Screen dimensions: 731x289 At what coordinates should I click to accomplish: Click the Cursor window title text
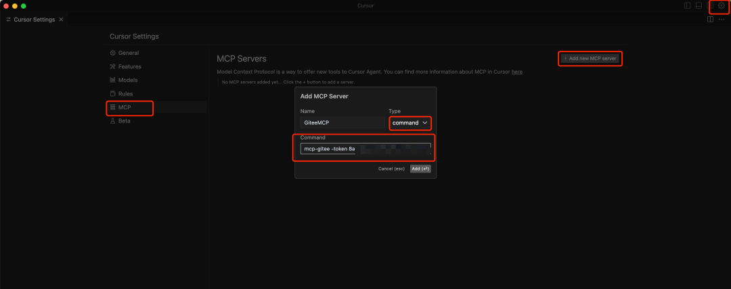tap(365, 5)
